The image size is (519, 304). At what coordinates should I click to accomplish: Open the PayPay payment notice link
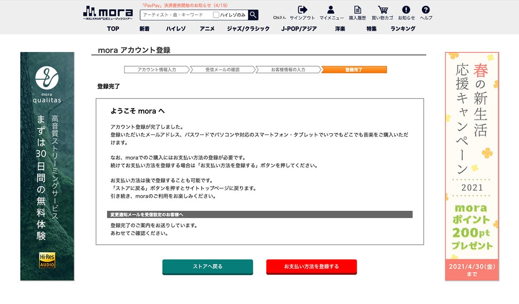[x=185, y=5]
